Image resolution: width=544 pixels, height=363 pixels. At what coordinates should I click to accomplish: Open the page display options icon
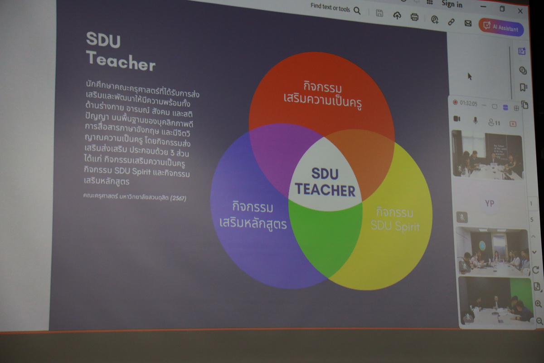(x=537, y=287)
